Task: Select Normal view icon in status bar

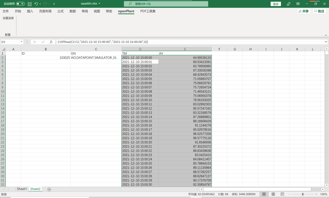Action: pos(264,194)
